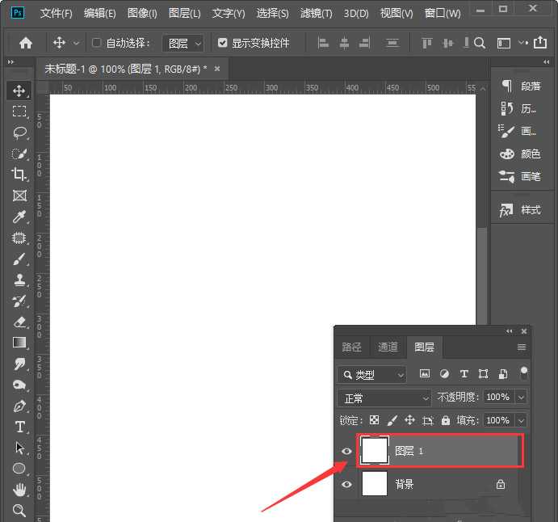Select the Zoom tool in toolbar
Screen dimensions: 558x522
coord(19,511)
